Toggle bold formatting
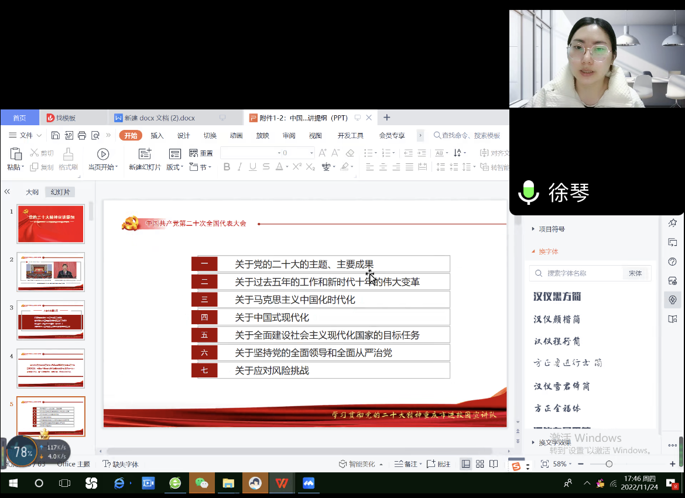 pyautogui.click(x=227, y=167)
